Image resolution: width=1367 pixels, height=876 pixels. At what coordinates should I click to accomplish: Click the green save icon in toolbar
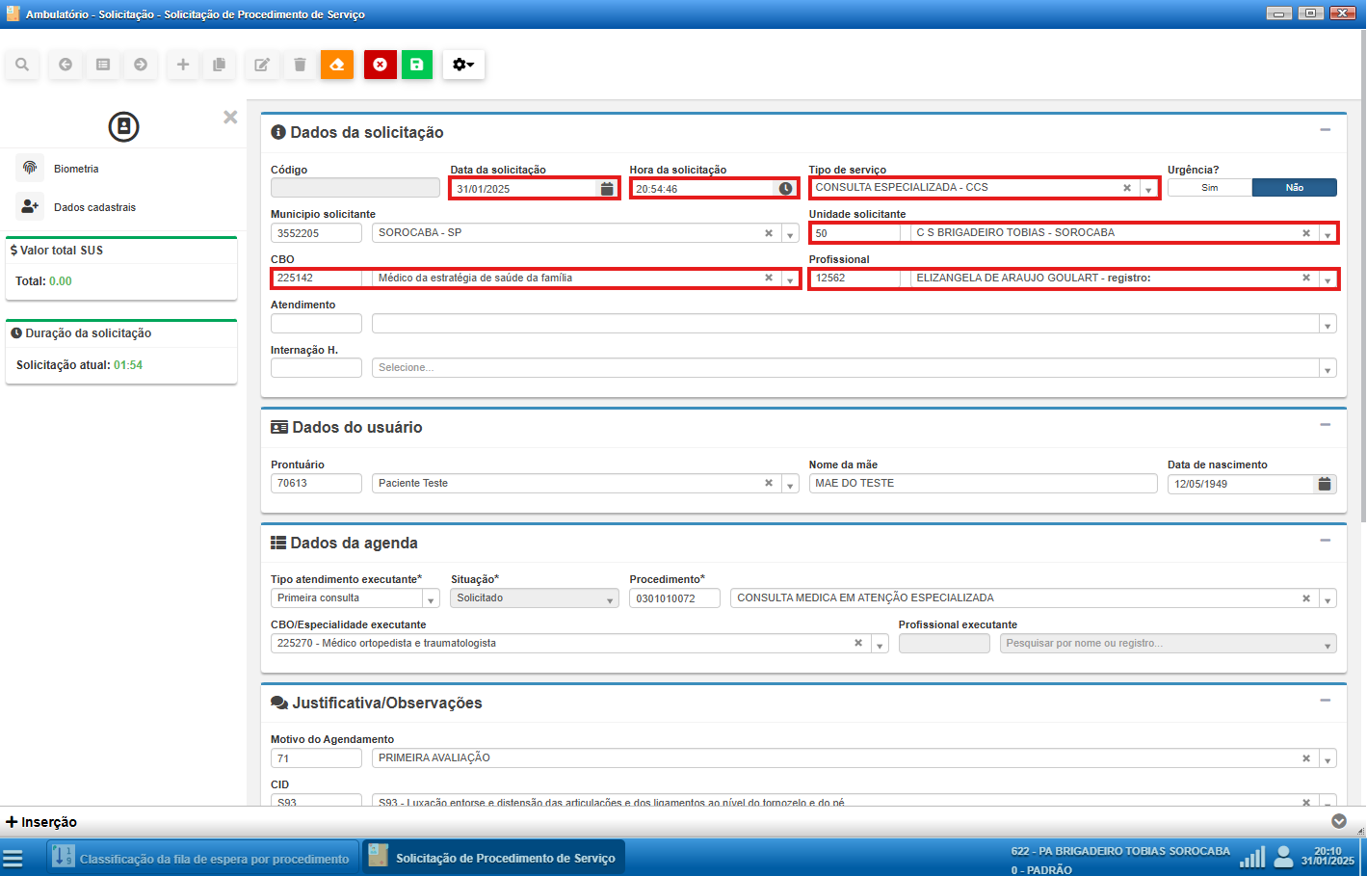tap(416, 65)
